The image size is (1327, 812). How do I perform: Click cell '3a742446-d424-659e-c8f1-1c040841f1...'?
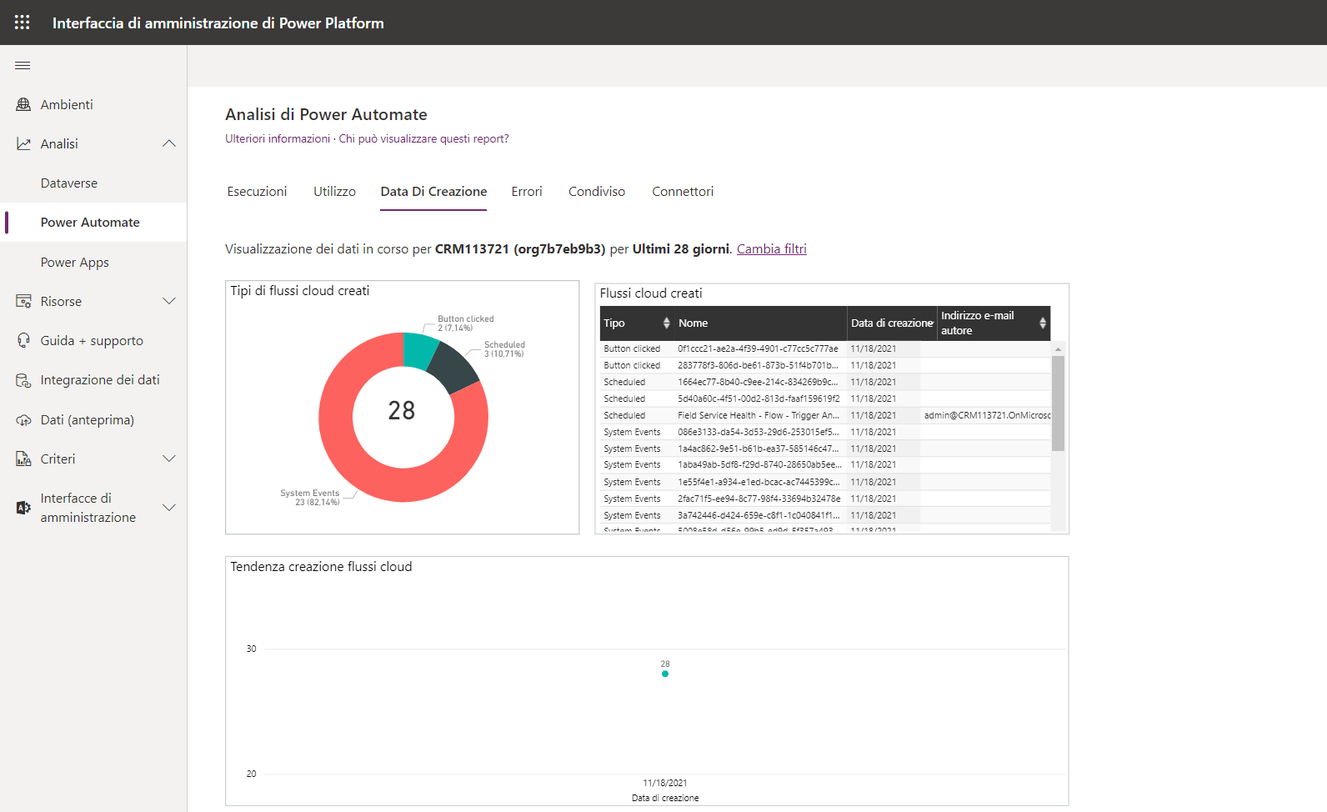coord(759,515)
